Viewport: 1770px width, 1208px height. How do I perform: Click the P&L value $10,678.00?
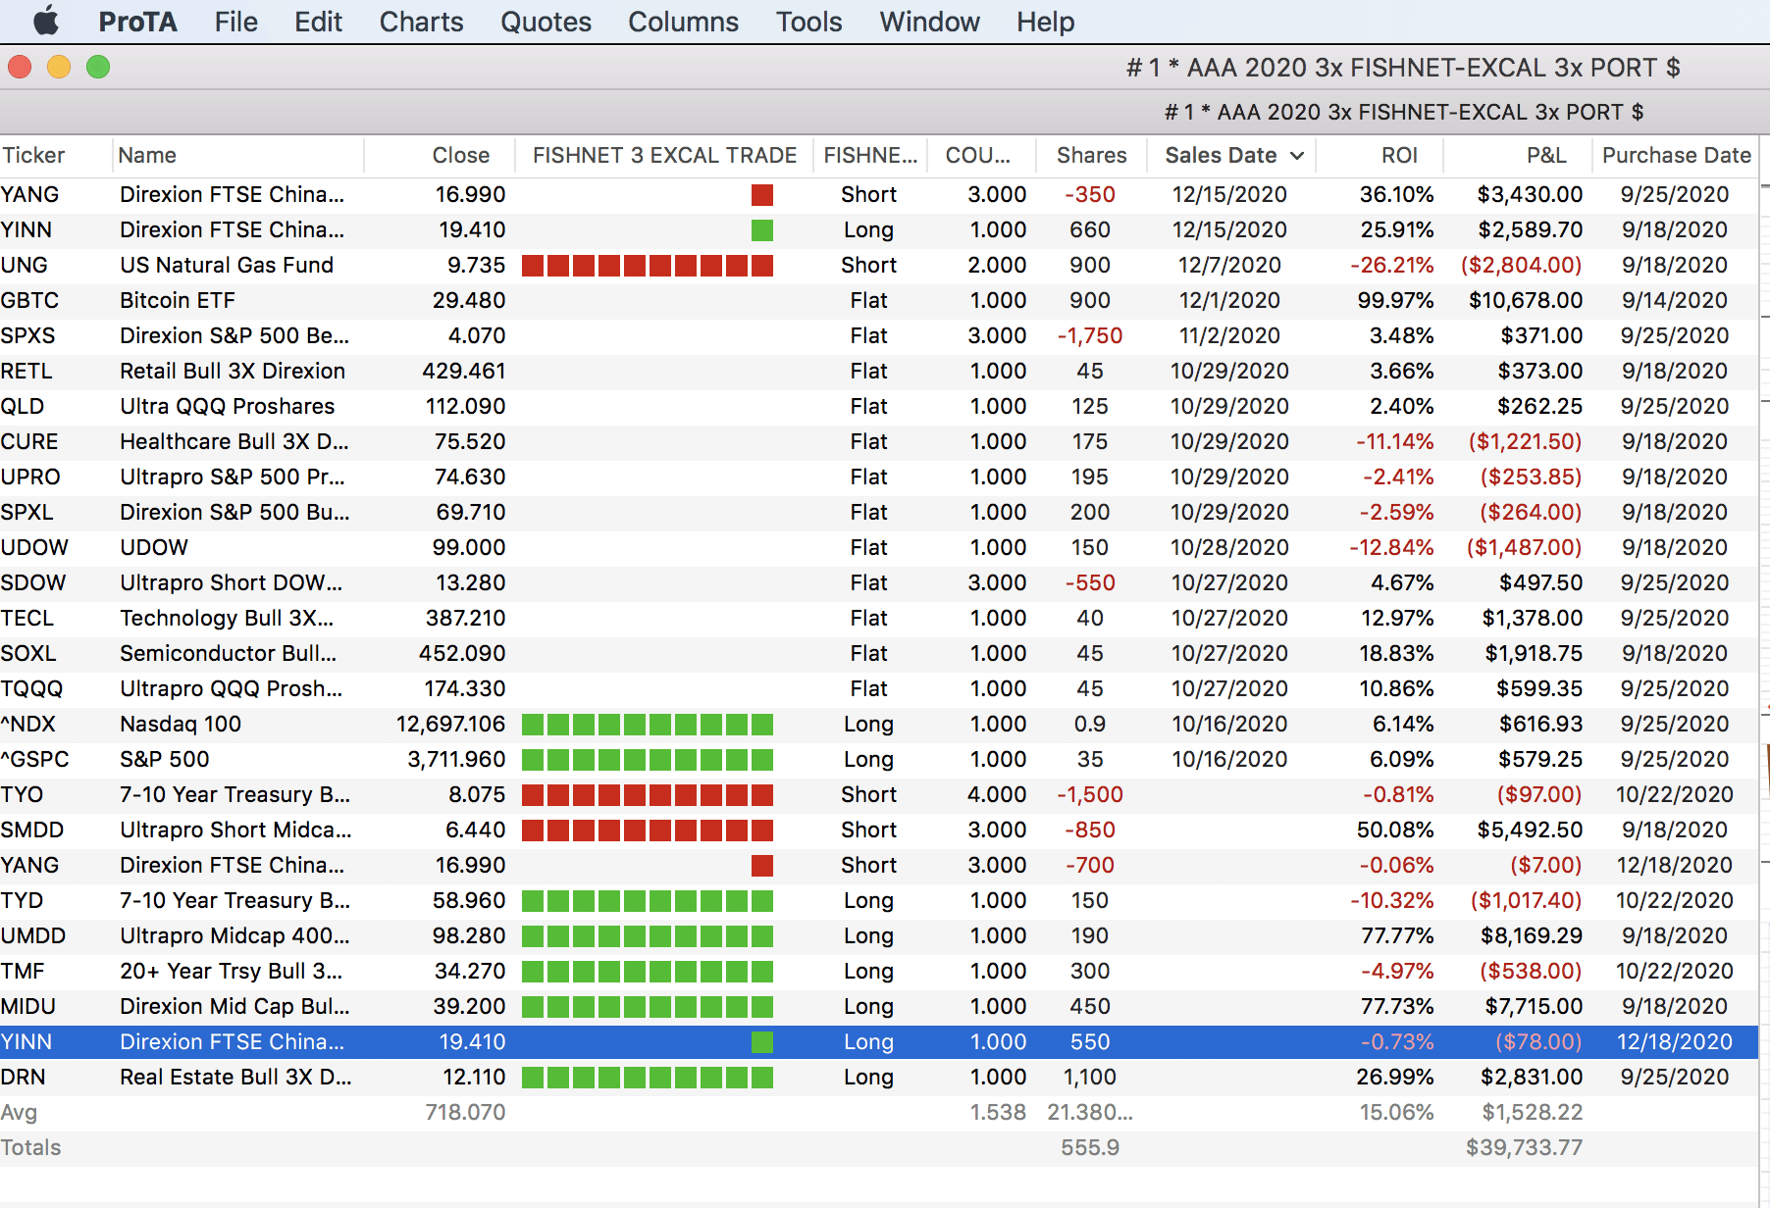click(x=1526, y=300)
